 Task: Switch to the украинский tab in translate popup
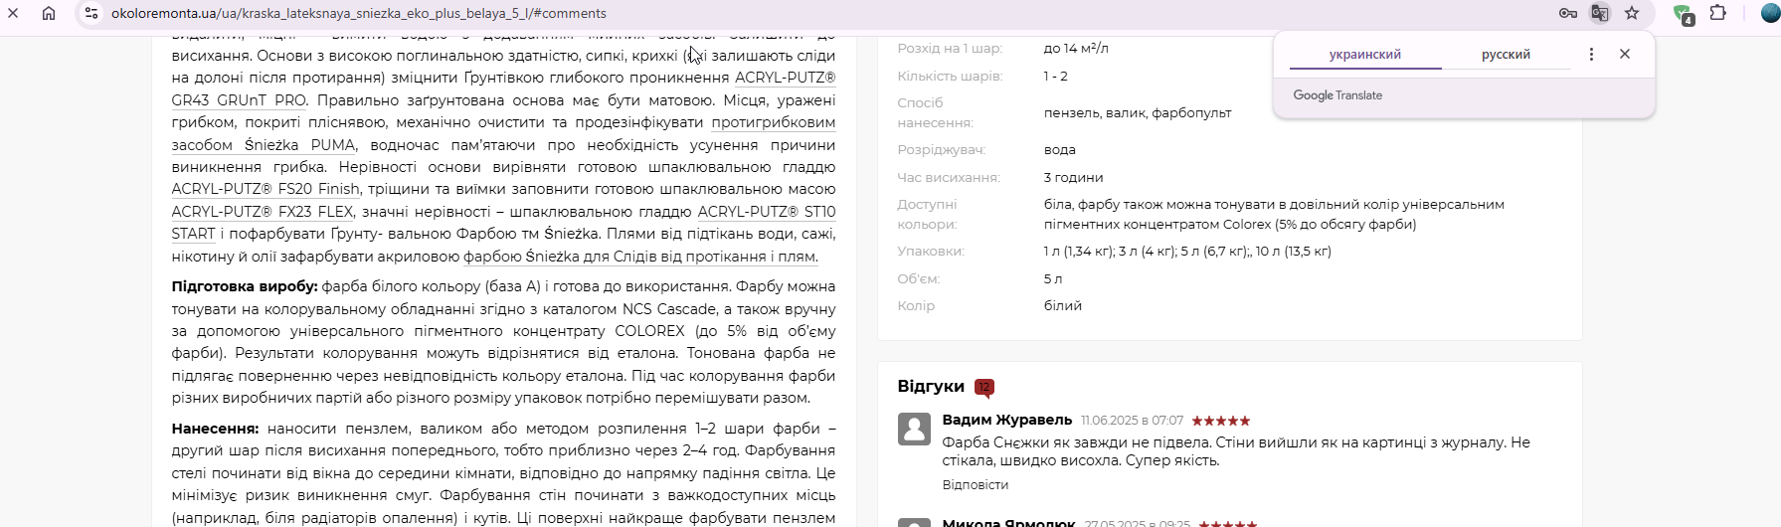[x=1365, y=55]
